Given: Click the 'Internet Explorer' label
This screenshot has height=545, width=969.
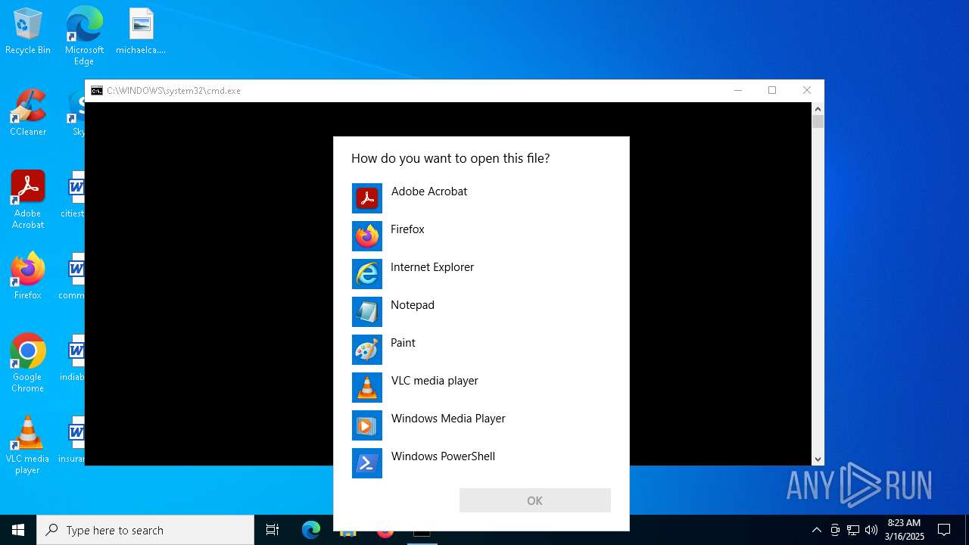Looking at the screenshot, I should click(x=432, y=267).
